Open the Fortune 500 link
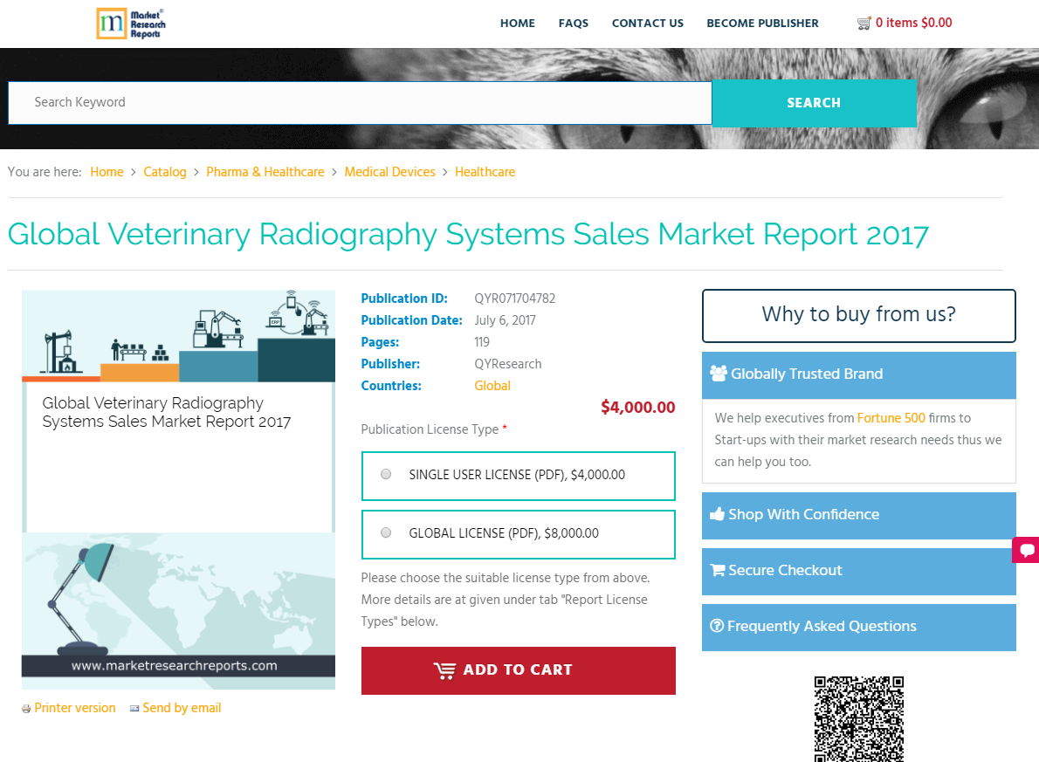This screenshot has width=1039, height=762. pos(891,418)
